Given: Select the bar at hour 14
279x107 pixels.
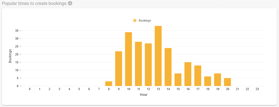Looking at the screenshot, I should click(168, 67).
